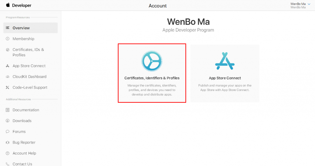Click the Apple Developer Program subtitle
315x166 pixels.
click(x=188, y=30)
